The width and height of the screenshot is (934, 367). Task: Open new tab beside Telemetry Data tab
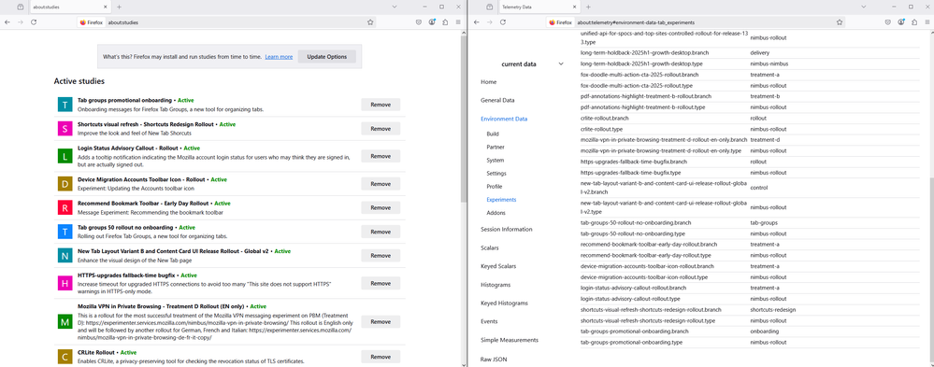(588, 7)
